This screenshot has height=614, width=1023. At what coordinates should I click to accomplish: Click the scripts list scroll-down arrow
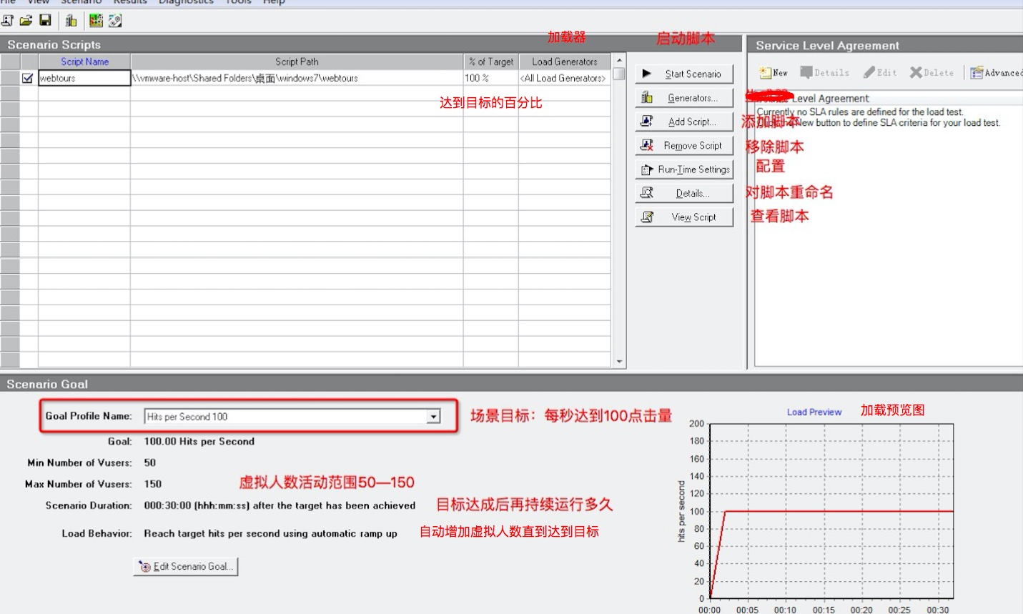tap(619, 362)
